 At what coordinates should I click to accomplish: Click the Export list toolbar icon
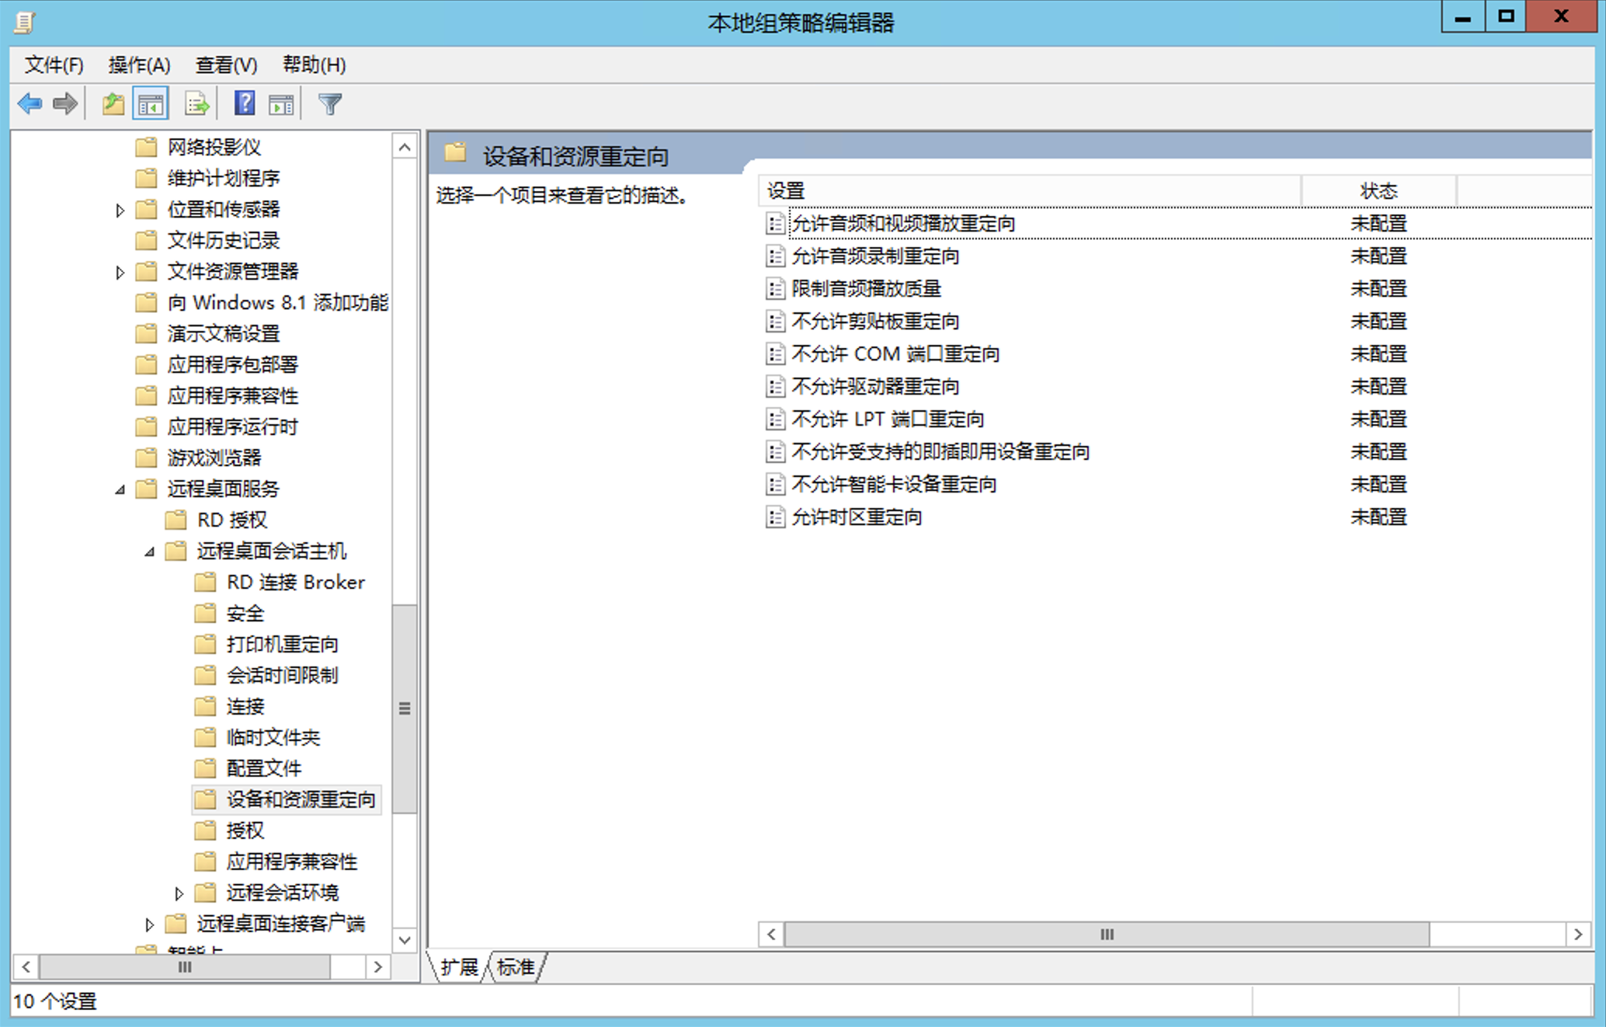tap(196, 103)
